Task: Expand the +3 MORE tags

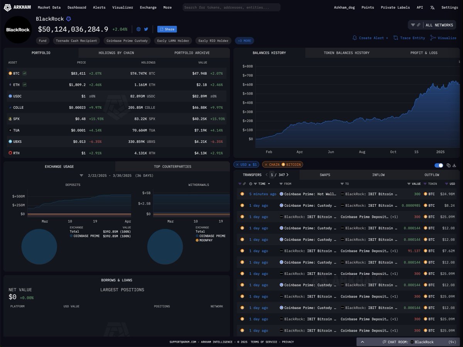Action: point(245,40)
